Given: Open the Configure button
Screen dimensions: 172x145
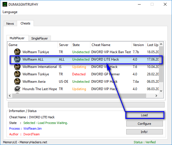Looking at the screenshot, I should (x=144, y=124).
